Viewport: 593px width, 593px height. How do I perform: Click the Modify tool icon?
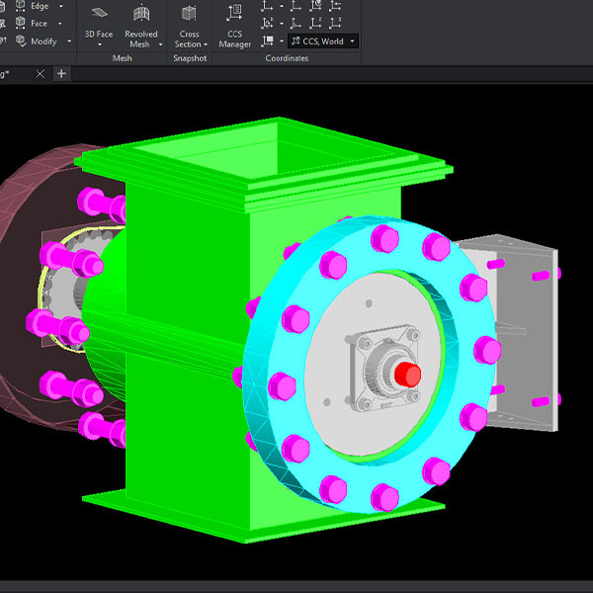coord(21,42)
